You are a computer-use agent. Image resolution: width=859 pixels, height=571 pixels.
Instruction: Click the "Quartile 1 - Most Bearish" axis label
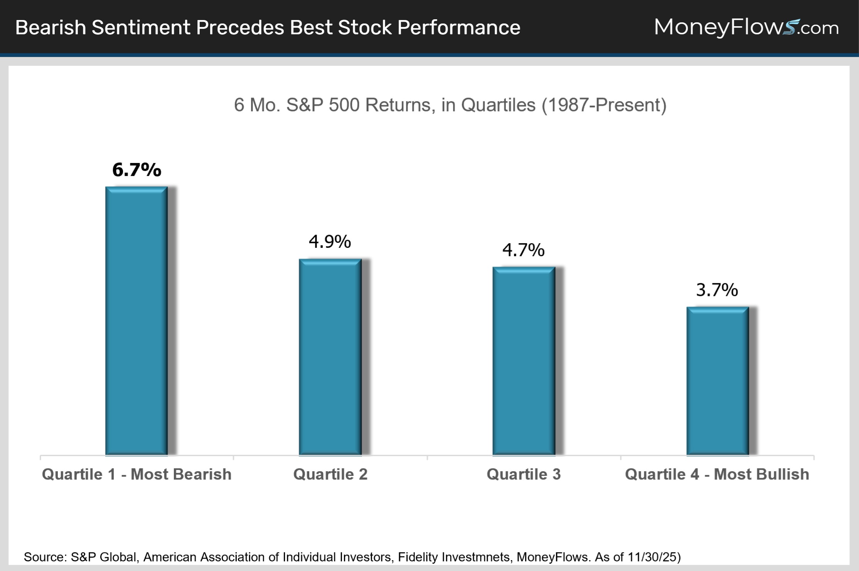[136, 474]
